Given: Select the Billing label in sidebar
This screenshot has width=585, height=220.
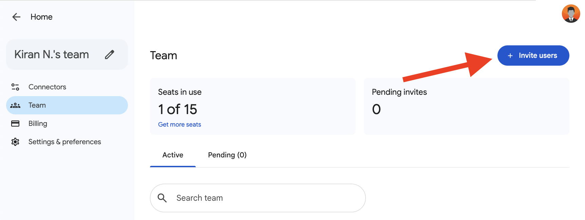Looking at the screenshot, I should pyautogui.click(x=38, y=124).
